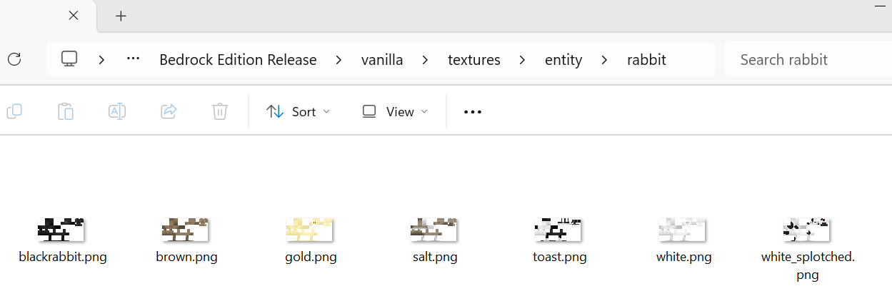Image resolution: width=892 pixels, height=301 pixels.
Task: Go to the entity breadcrumb folder
Action: click(563, 60)
